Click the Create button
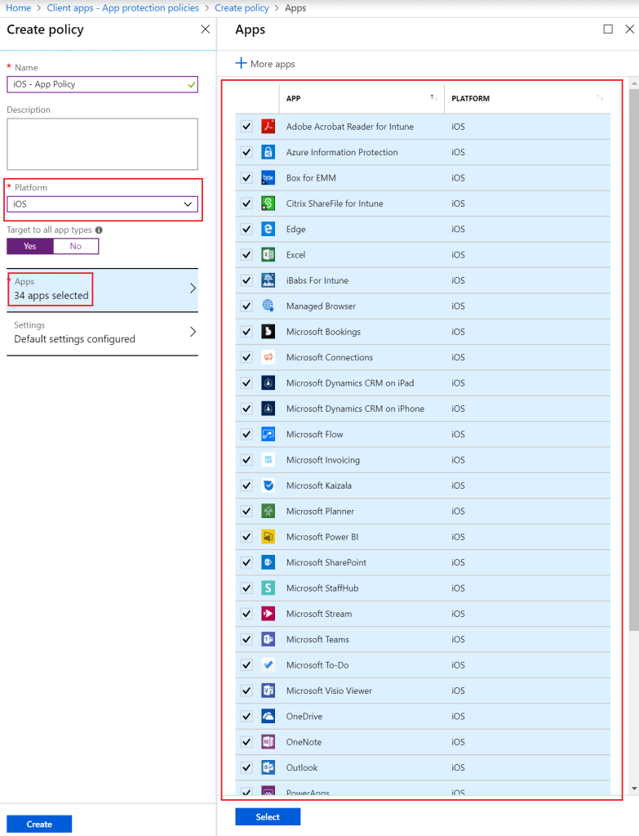This screenshot has width=639, height=836. point(39,824)
